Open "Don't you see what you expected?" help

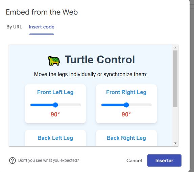pos(49,160)
